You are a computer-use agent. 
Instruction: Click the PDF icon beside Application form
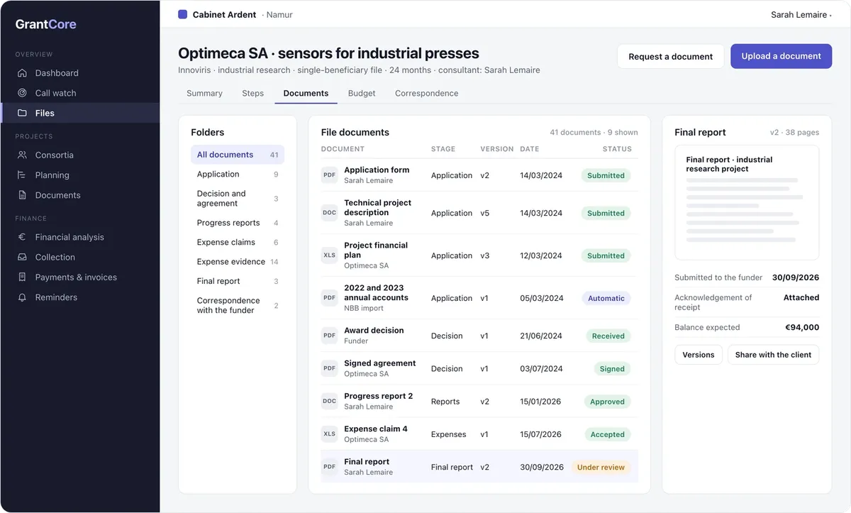[330, 175]
